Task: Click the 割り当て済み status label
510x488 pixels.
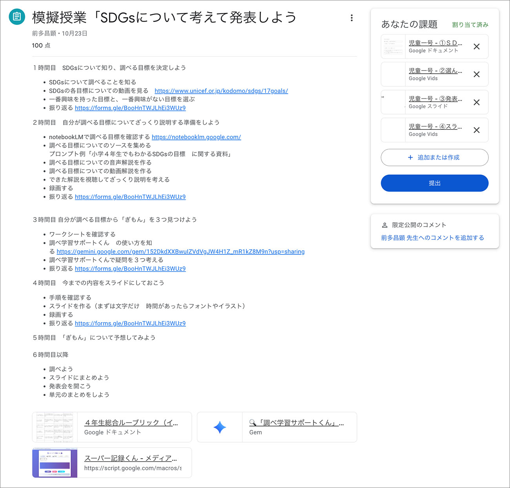Action: 470,24
